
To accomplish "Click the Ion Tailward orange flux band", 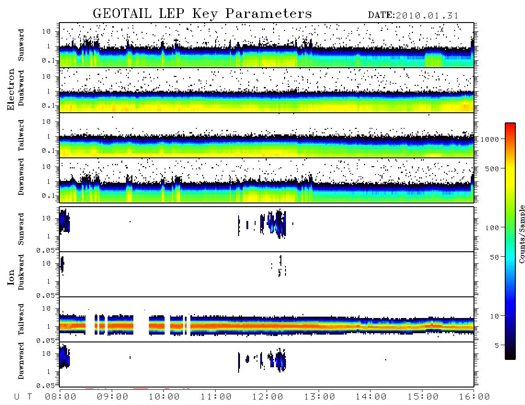I will [x=267, y=325].
